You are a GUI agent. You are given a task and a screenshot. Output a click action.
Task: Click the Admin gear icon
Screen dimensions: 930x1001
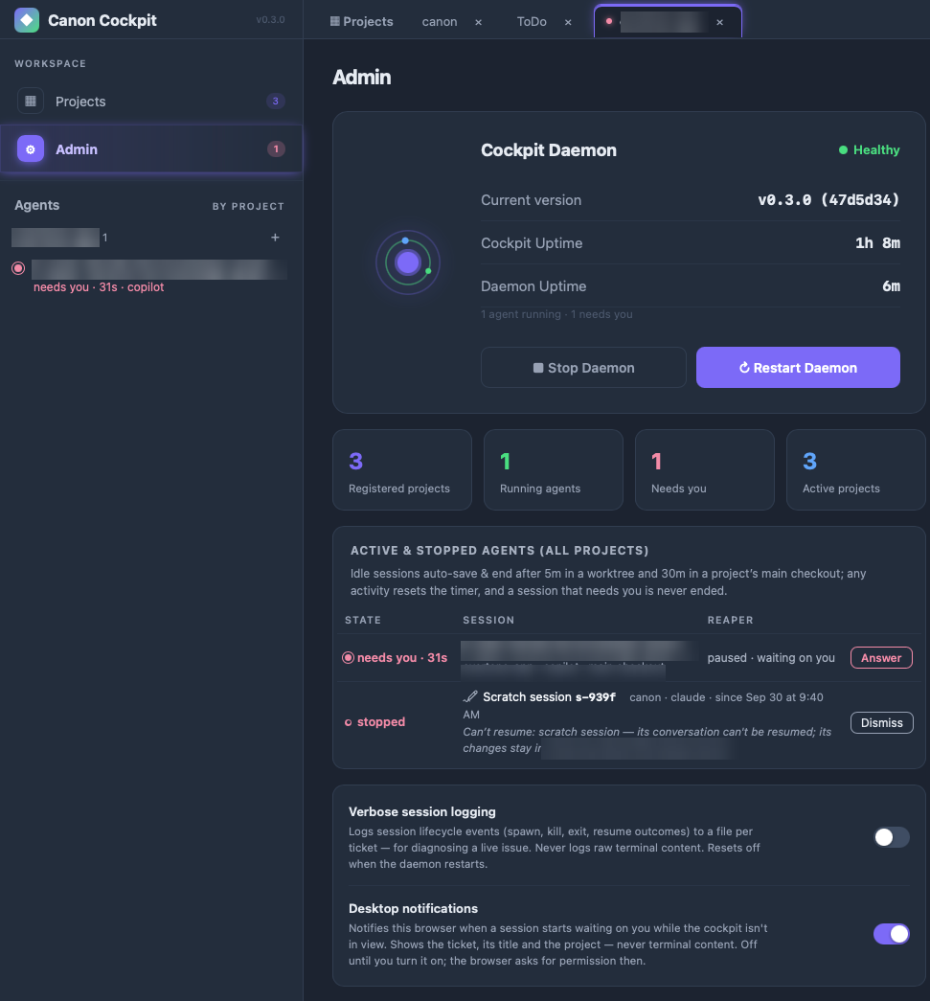pyautogui.click(x=30, y=148)
